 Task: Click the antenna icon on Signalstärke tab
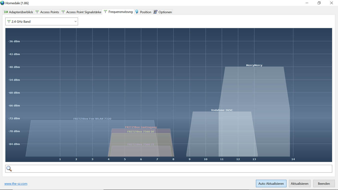coord(63,12)
